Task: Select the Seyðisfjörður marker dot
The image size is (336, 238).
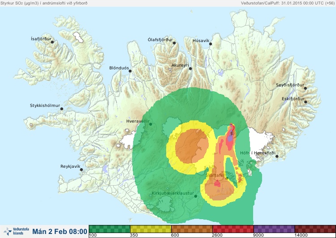Action: click(x=306, y=88)
